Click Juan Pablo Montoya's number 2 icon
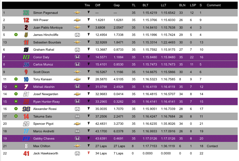The image size is (239, 161). pos(26,27)
